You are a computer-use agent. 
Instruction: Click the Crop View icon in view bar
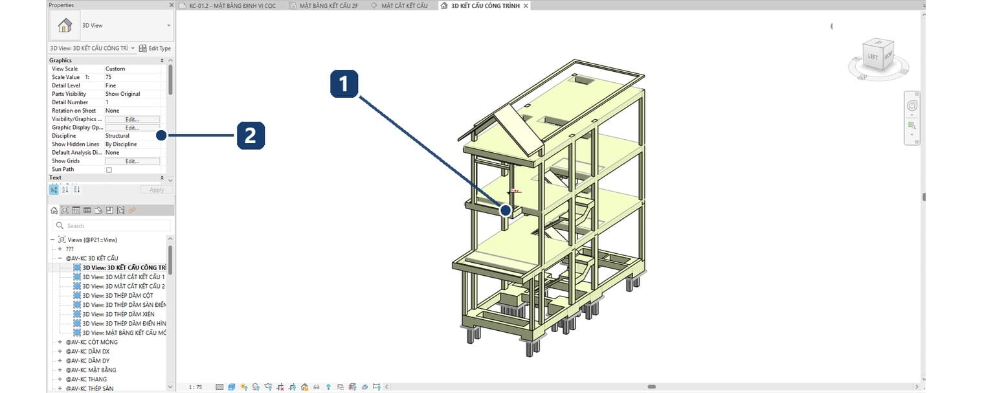[x=280, y=387]
